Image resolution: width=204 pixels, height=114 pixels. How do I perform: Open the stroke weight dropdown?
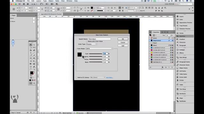(x=105, y=8)
